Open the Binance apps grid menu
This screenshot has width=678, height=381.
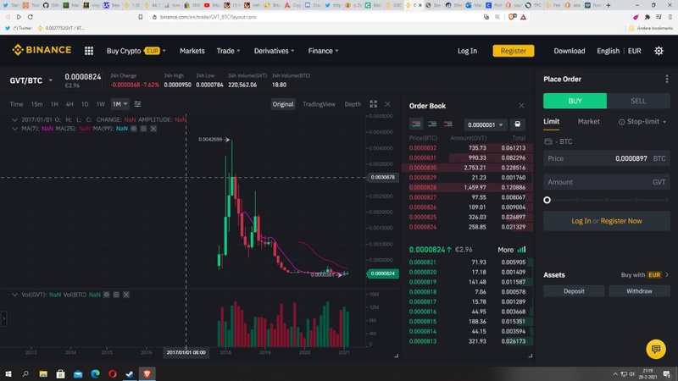89,51
